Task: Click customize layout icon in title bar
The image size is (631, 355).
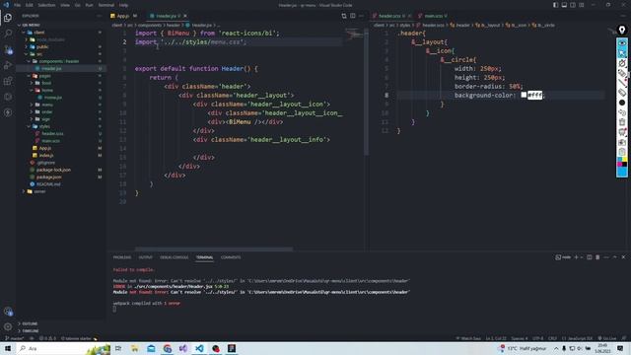Action: (582, 5)
